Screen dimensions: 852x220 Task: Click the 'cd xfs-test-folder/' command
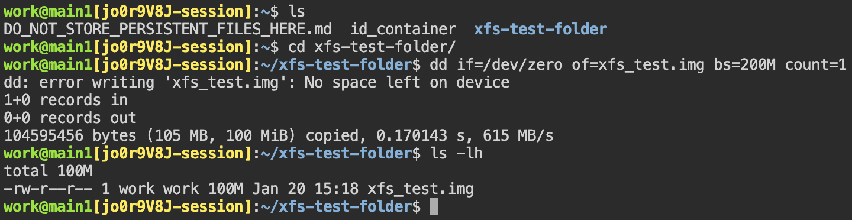372,47
